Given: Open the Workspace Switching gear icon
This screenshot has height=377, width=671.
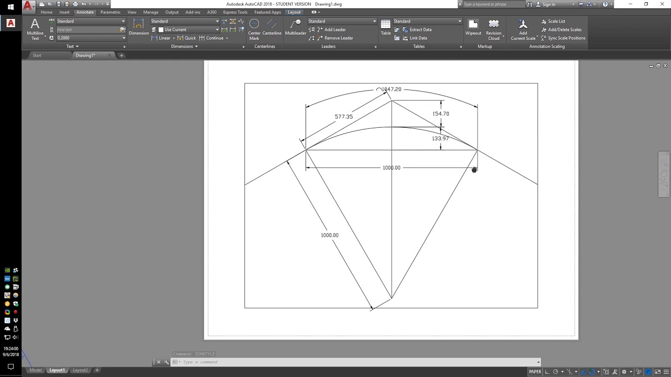Looking at the screenshot, I should coord(624,372).
